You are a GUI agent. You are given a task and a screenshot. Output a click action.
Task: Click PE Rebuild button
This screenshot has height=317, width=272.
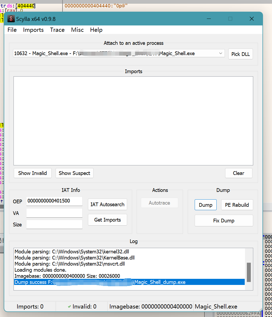click(237, 205)
